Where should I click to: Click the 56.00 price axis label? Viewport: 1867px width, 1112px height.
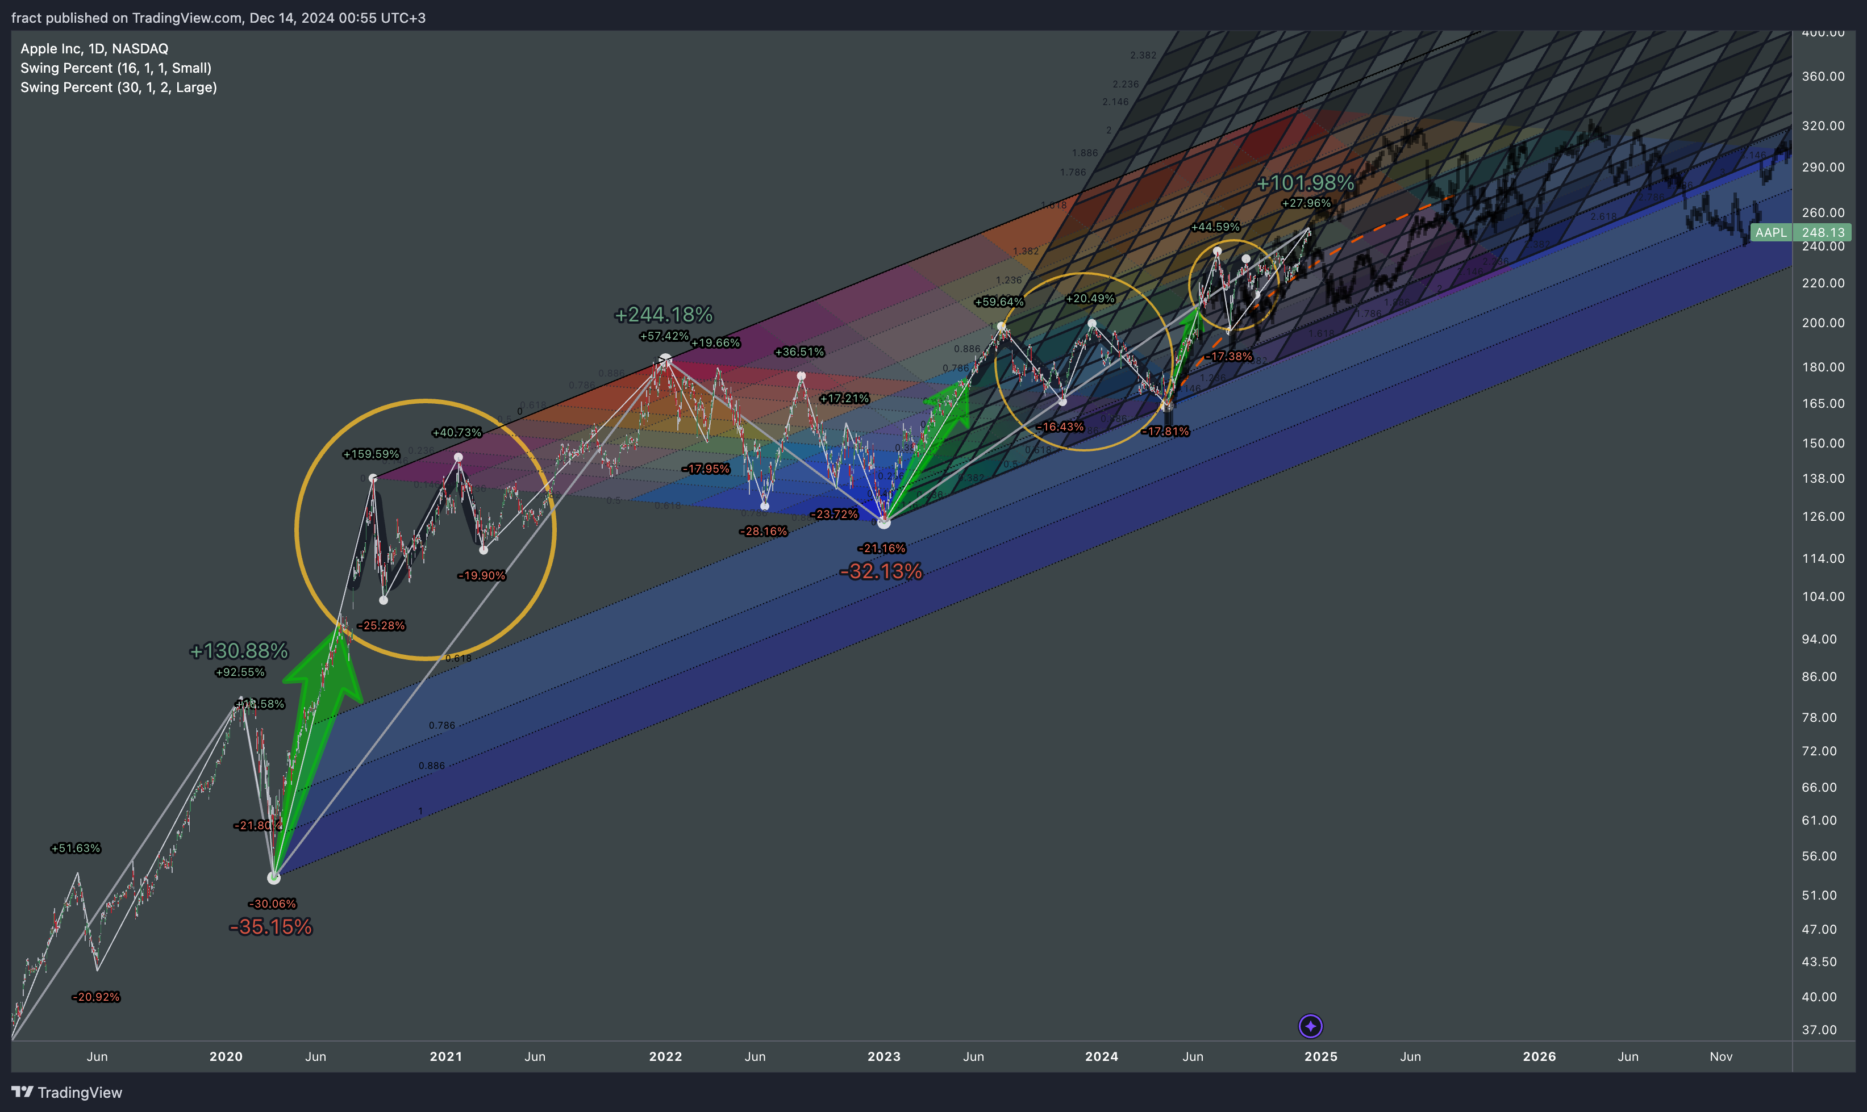tap(1819, 856)
